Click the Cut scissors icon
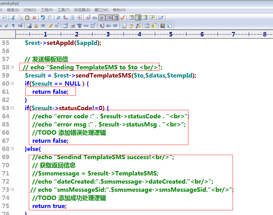Image resolution: width=273 pixels, height=215 pixels. pyautogui.click(x=13, y=18)
